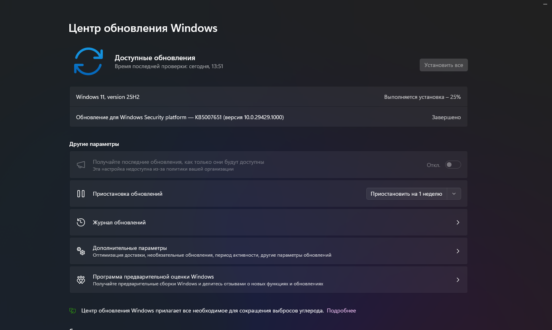
Task: Click the history clock icon of Журнал обновлений
Action: pyautogui.click(x=81, y=222)
